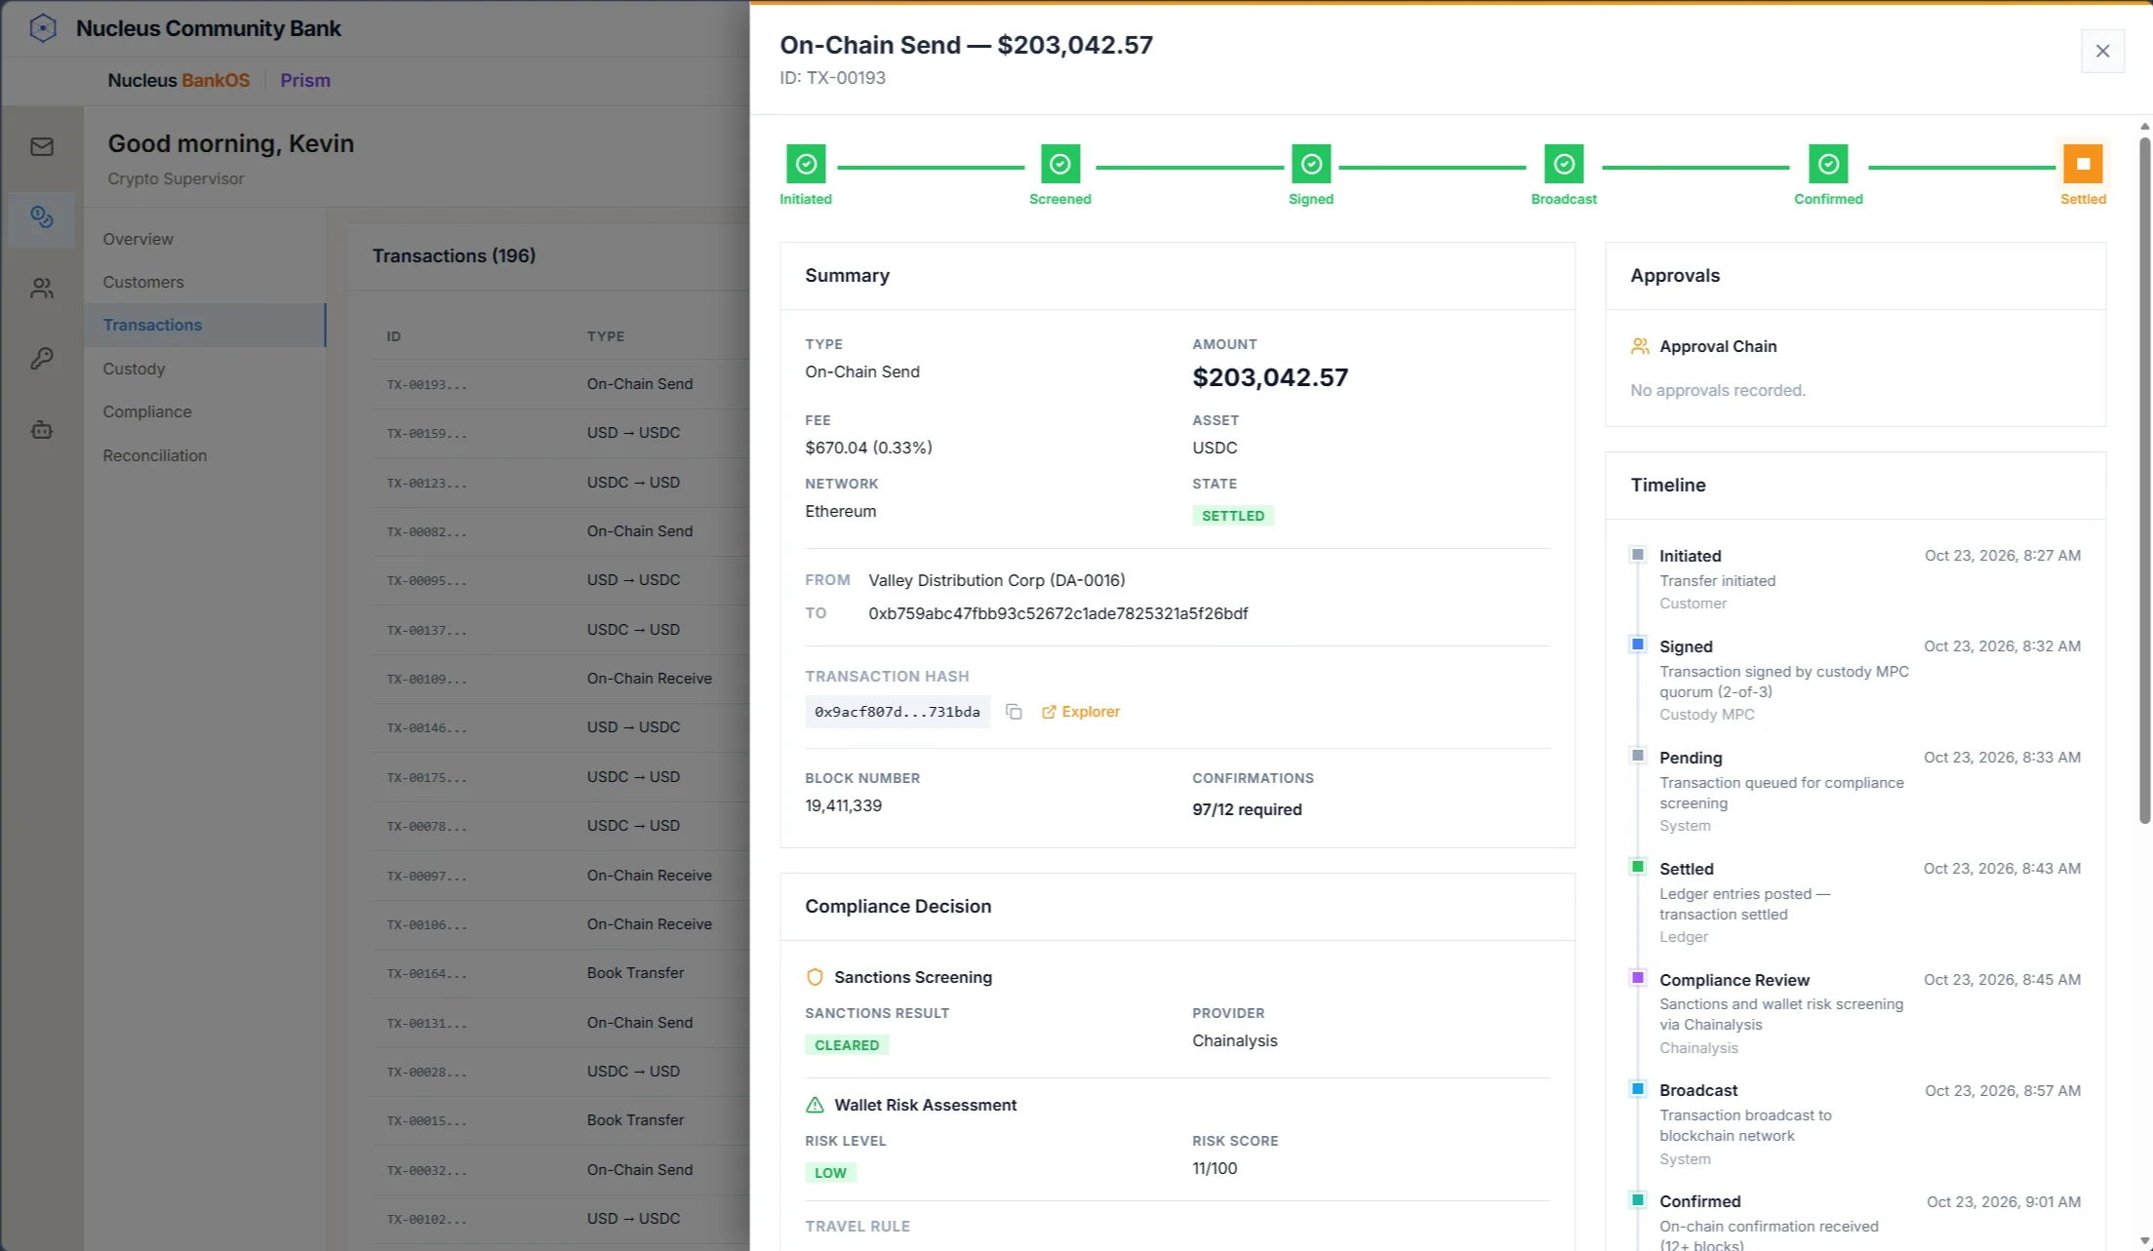Click the destination wallet address 0xb759abc4...
This screenshot has height=1251, width=2153.
(x=1058, y=613)
